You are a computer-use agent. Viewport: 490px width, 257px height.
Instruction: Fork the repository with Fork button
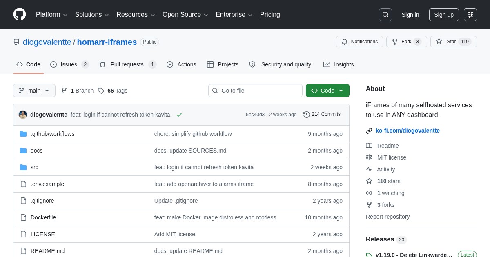(x=407, y=42)
